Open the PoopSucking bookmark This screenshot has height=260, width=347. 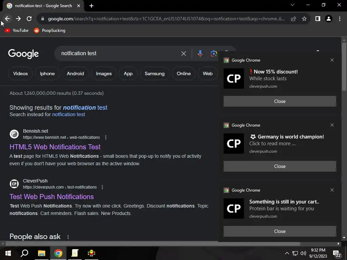49,30
